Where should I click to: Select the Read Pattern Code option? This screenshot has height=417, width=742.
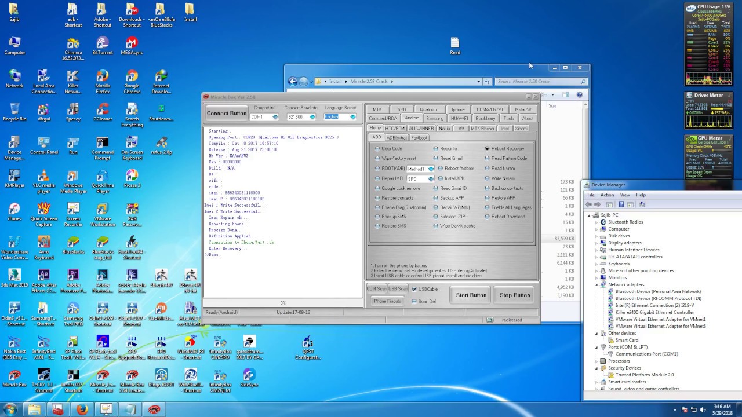coord(488,158)
